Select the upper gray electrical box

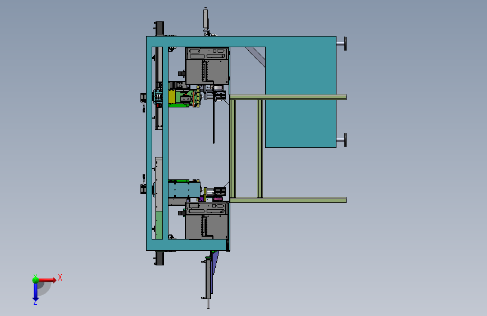tap(207, 66)
